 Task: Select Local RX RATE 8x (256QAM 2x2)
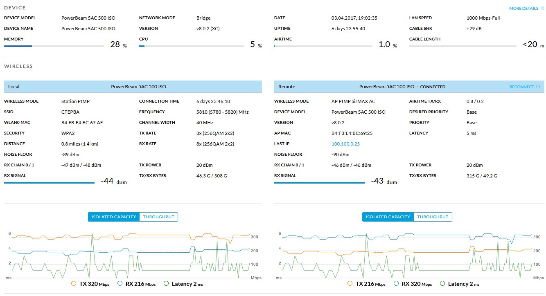click(215, 144)
